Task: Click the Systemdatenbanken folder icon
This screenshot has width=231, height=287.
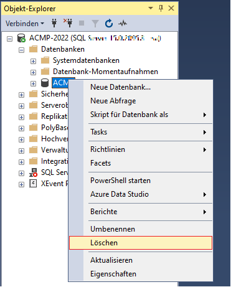Action: (x=45, y=60)
